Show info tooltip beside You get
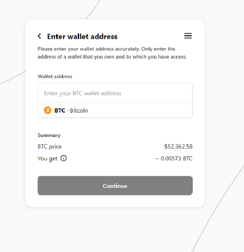Image resolution: width=244 pixels, height=252 pixels. click(64, 158)
